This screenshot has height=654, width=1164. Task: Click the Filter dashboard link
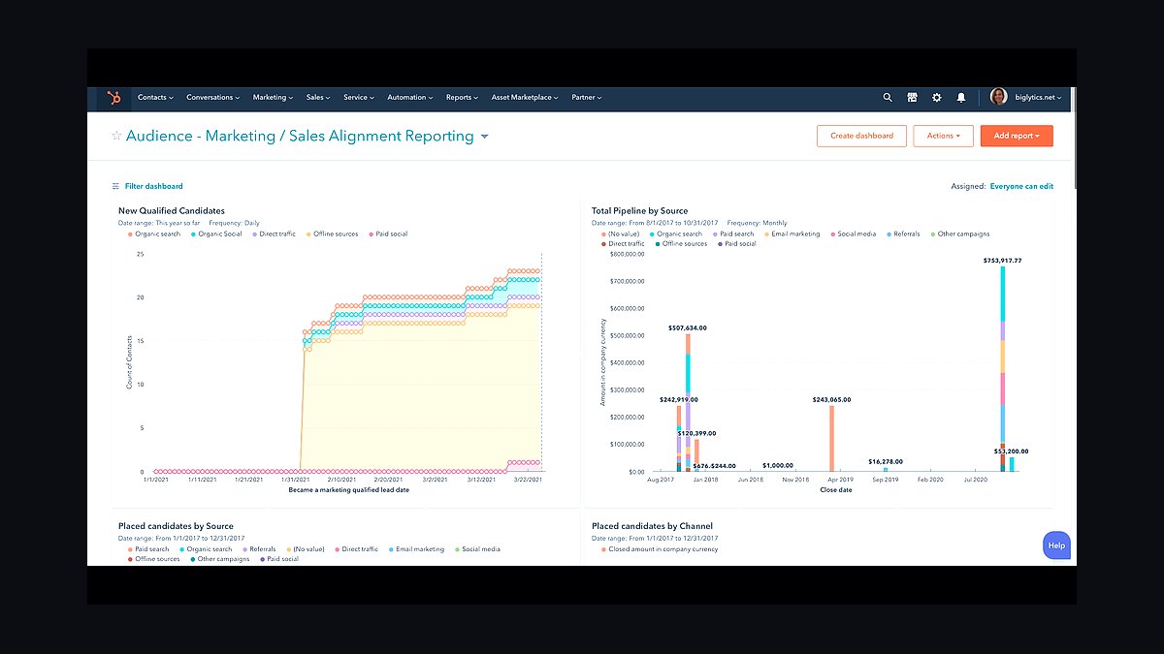coord(153,186)
